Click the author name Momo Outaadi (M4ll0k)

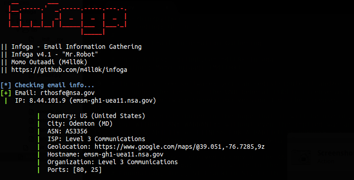pyautogui.click(x=49, y=62)
